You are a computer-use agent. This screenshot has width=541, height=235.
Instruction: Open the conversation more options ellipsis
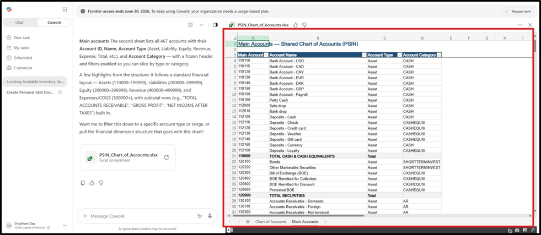(x=201, y=25)
